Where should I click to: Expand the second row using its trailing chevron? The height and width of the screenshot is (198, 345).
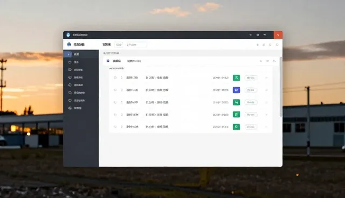(266, 90)
